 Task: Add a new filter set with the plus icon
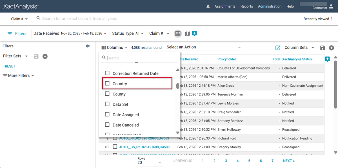pos(45,56)
